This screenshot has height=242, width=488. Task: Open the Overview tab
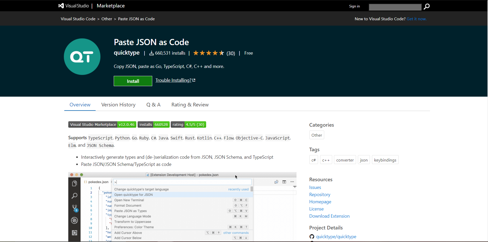click(x=80, y=105)
